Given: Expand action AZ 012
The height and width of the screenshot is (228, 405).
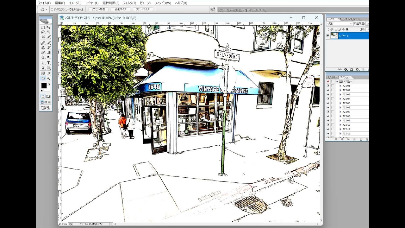Looking at the screenshot, I should tap(340, 133).
